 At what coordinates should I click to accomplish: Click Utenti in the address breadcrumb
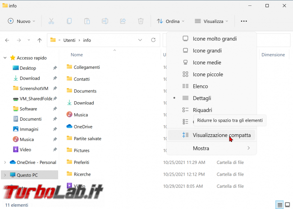point(69,40)
